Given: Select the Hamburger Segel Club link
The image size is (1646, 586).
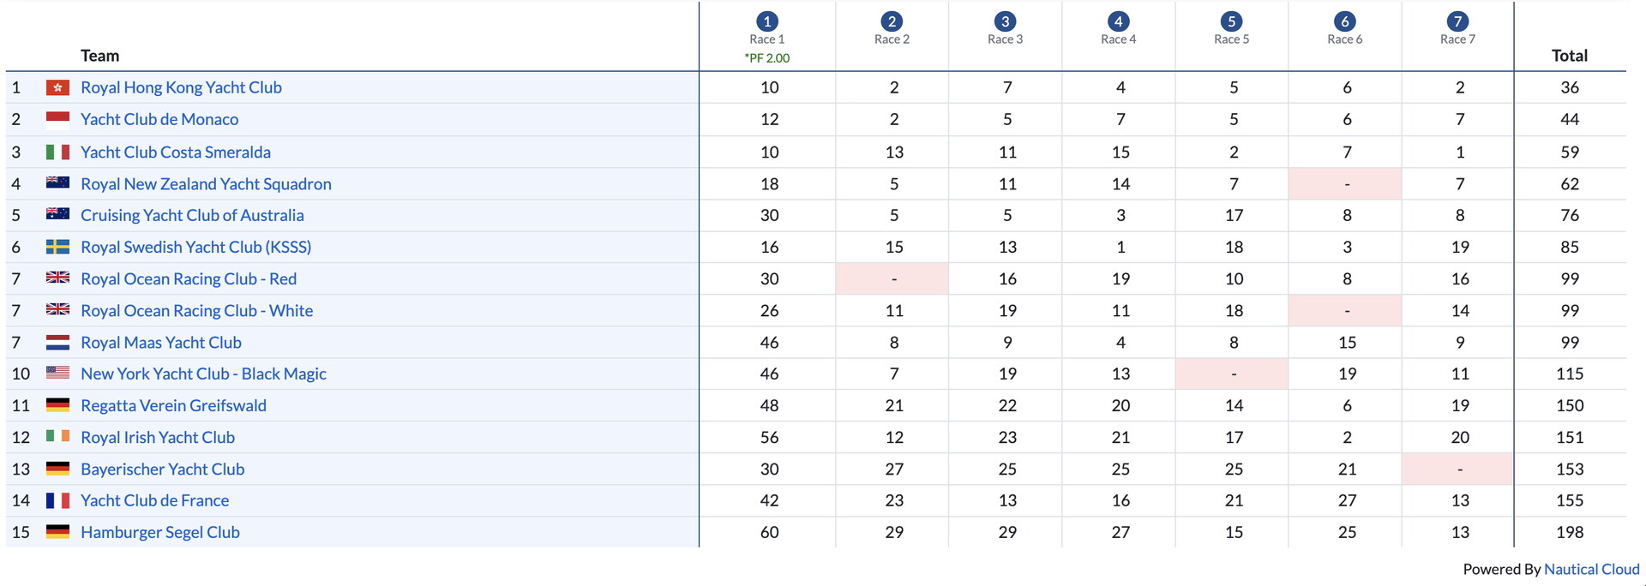Looking at the screenshot, I should pyautogui.click(x=160, y=532).
